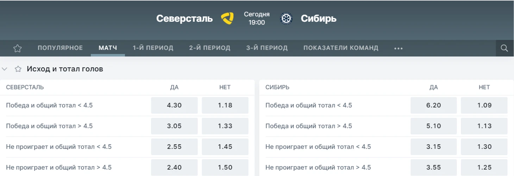Viewport: 514px width, 176px height.
Task: Click the СИБИРЬ table column header
Action: [x=277, y=87]
